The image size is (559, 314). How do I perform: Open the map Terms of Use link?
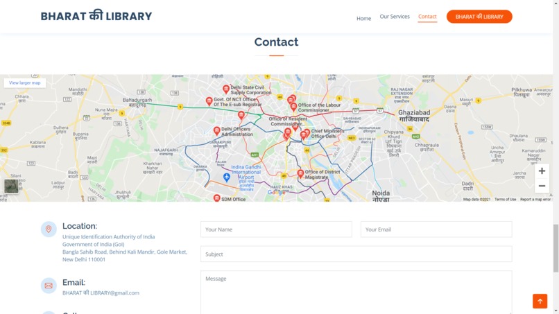coord(505,199)
